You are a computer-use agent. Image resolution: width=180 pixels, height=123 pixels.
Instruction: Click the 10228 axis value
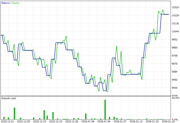pyautogui.click(x=175, y=15)
